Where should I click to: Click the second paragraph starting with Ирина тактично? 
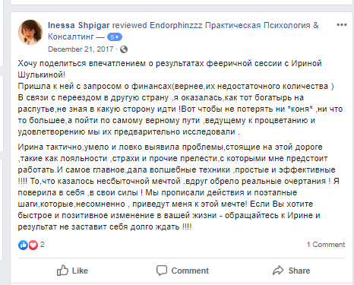pyautogui.click(x=179, y=187)
